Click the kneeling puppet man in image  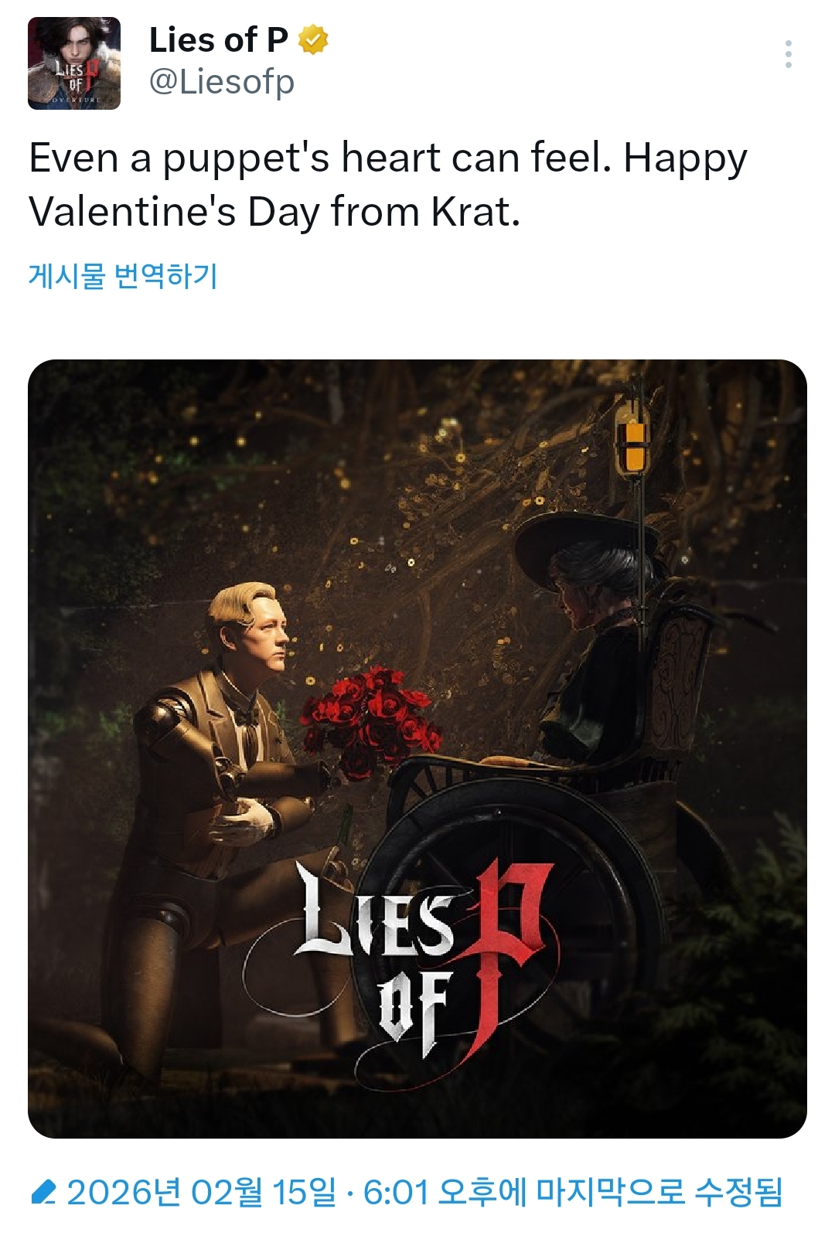224,758
